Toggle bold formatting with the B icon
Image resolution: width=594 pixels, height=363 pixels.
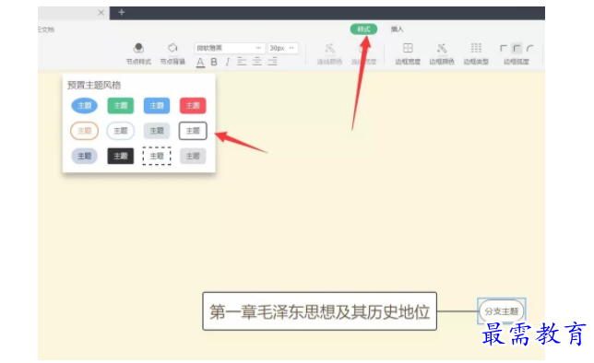214,62
